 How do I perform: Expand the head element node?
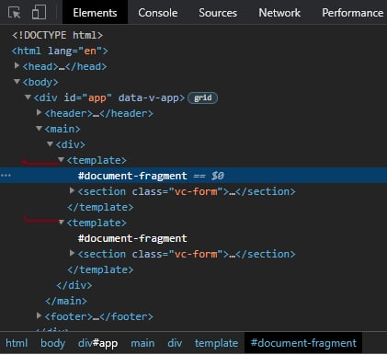click(17, 65)
